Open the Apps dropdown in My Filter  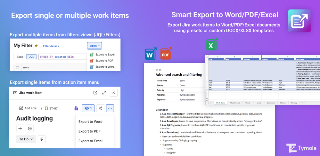coord(95,46)
